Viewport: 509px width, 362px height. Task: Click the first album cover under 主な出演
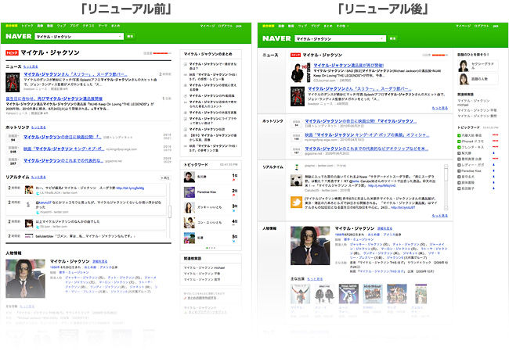[x=300, y=294]
